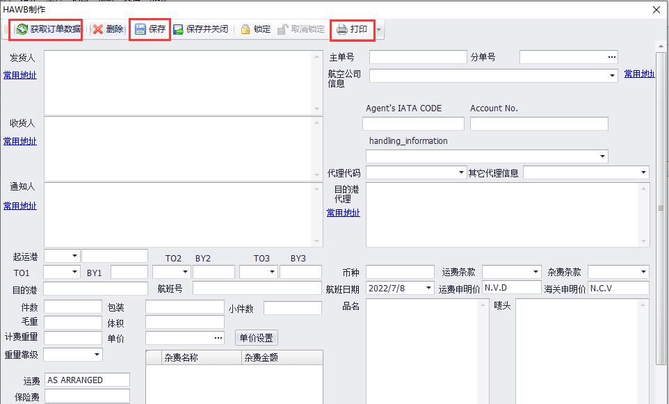Viewport: 669px width, 404px height.
Task: Click the 保存并关闭 toolbar icon
Action: 178,29
